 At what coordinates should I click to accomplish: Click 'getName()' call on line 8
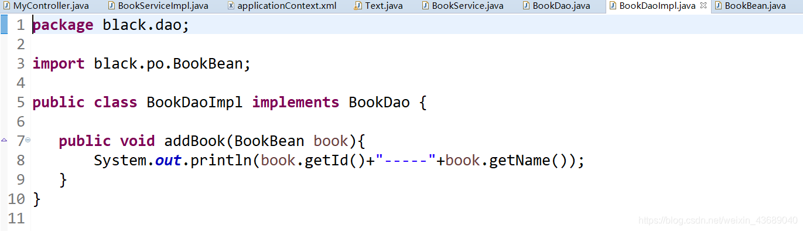[x=528, y=160]
